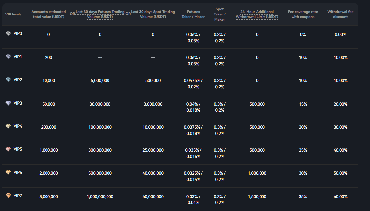Click the 500,000,000 futures volume cell
Image resolution: width=370 pixels, height=211 pixels.
(x=100, y=173)
